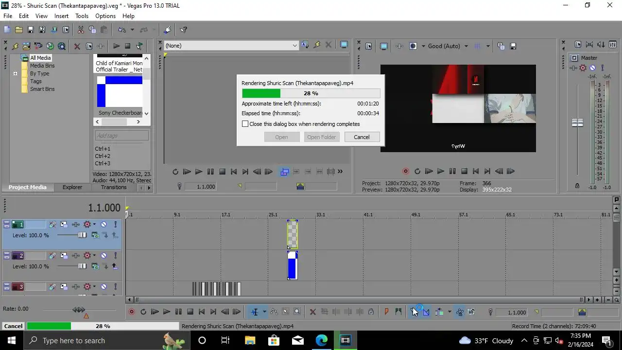The width and height of the screenshot is (622, 350).
Task: Click the Extract Audio from CD icon
Action: click(x=50, y=46)
